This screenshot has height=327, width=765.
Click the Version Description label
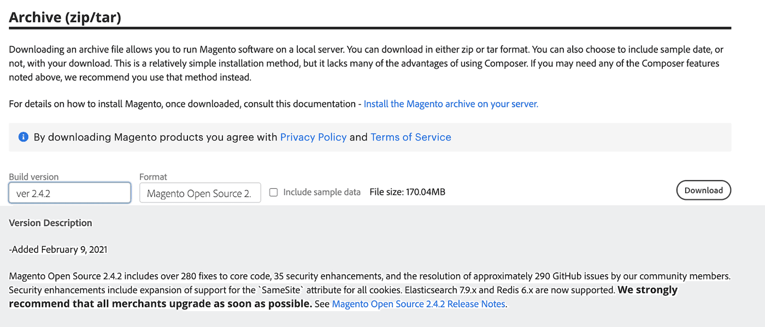coord(50,223)
